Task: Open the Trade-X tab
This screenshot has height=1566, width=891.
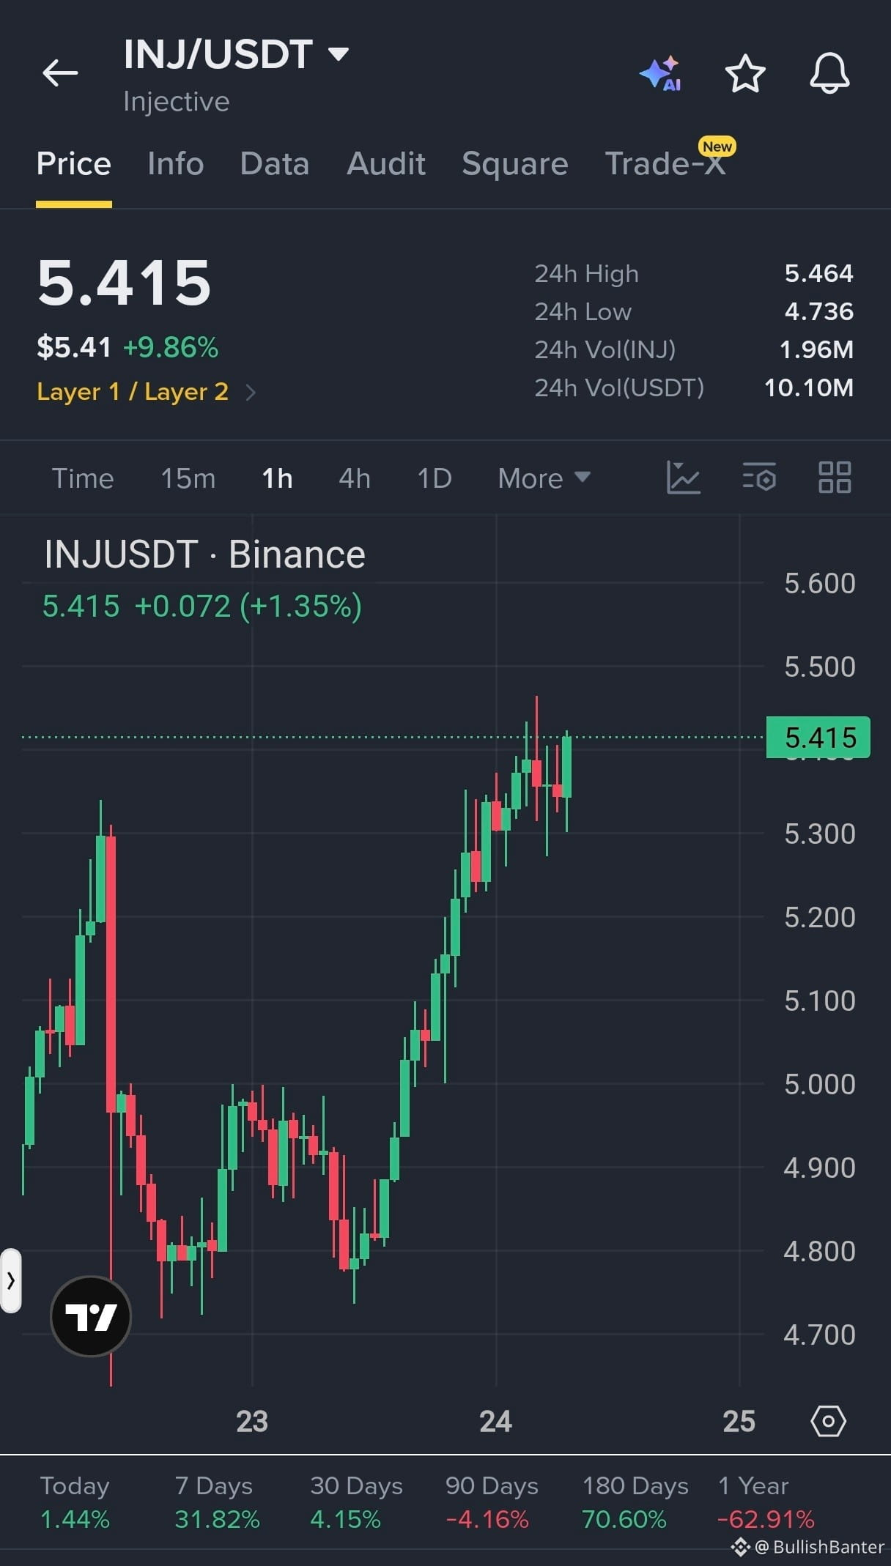Action: (665, 163)
